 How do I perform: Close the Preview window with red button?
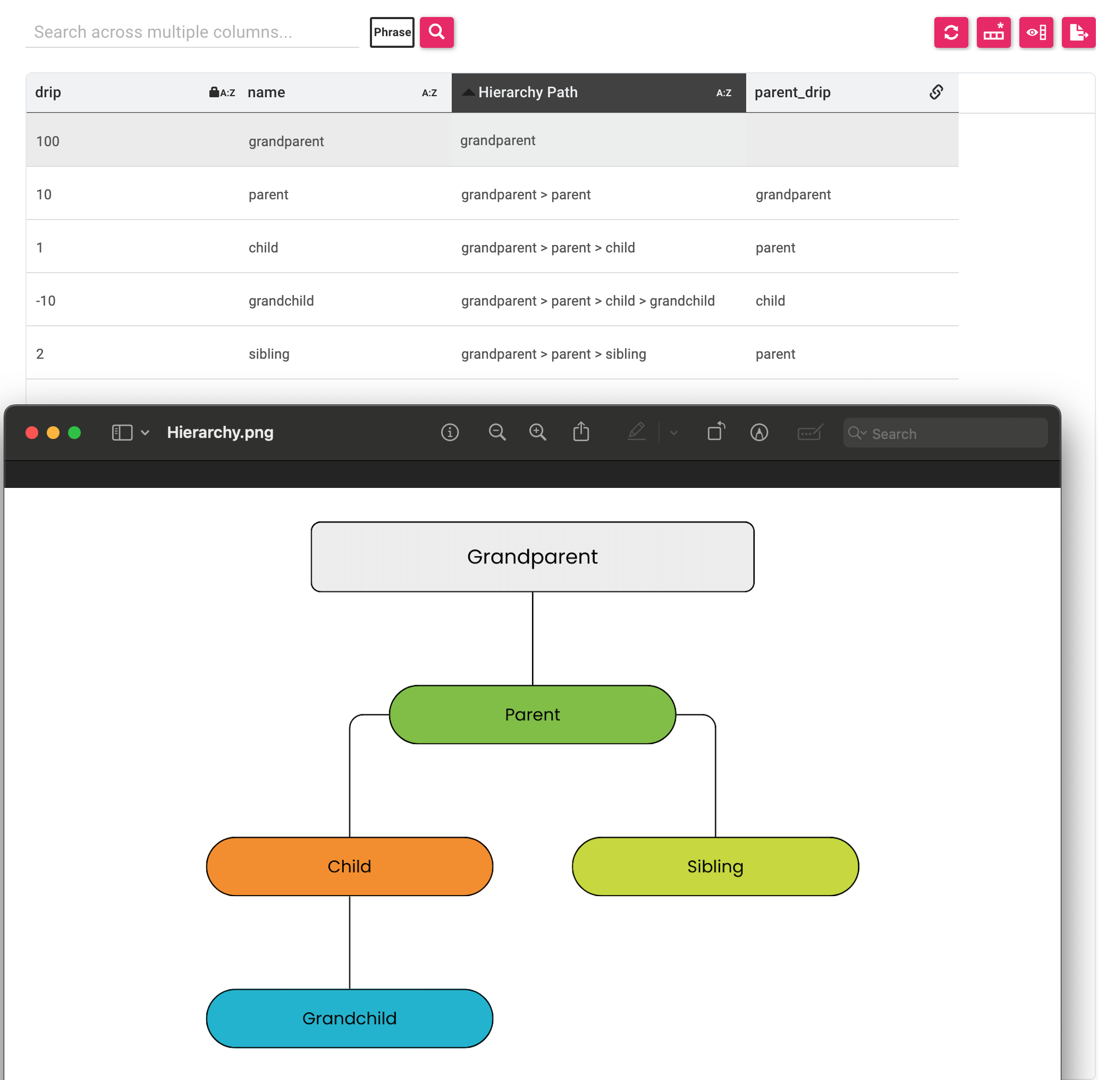tap(32, 433)
